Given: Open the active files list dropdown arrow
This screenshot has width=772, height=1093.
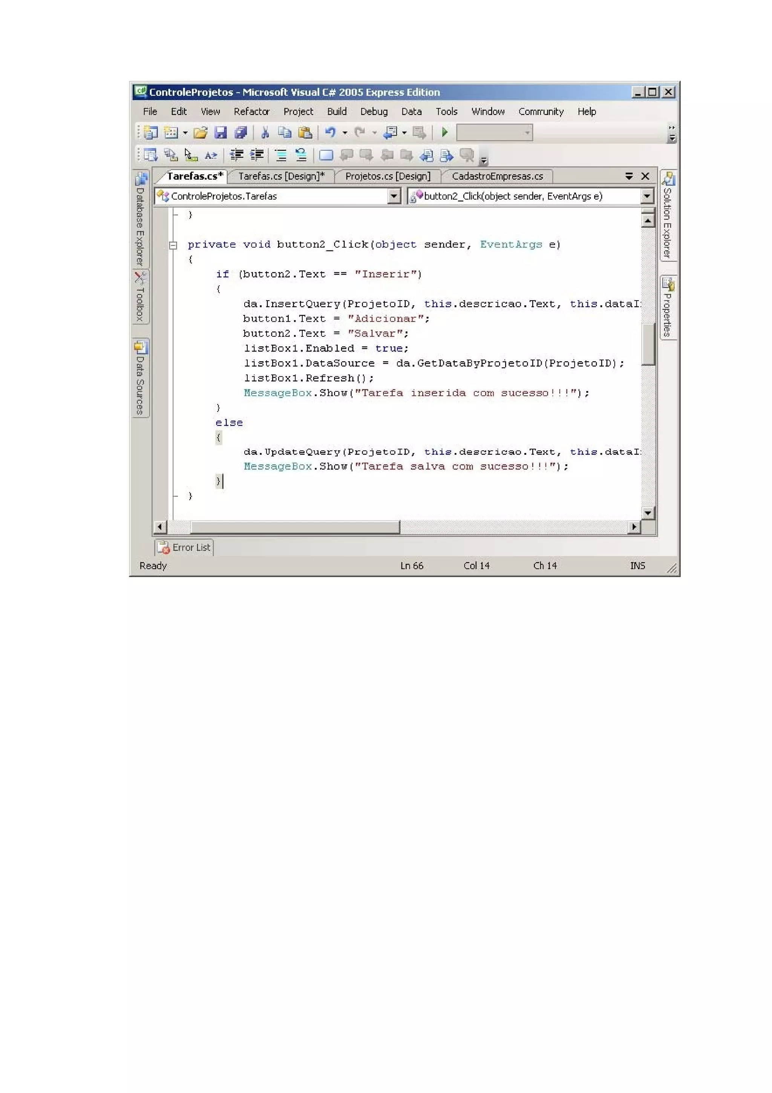Looking at the screenshot, I should pyautogui.click(x=629, y=176).
